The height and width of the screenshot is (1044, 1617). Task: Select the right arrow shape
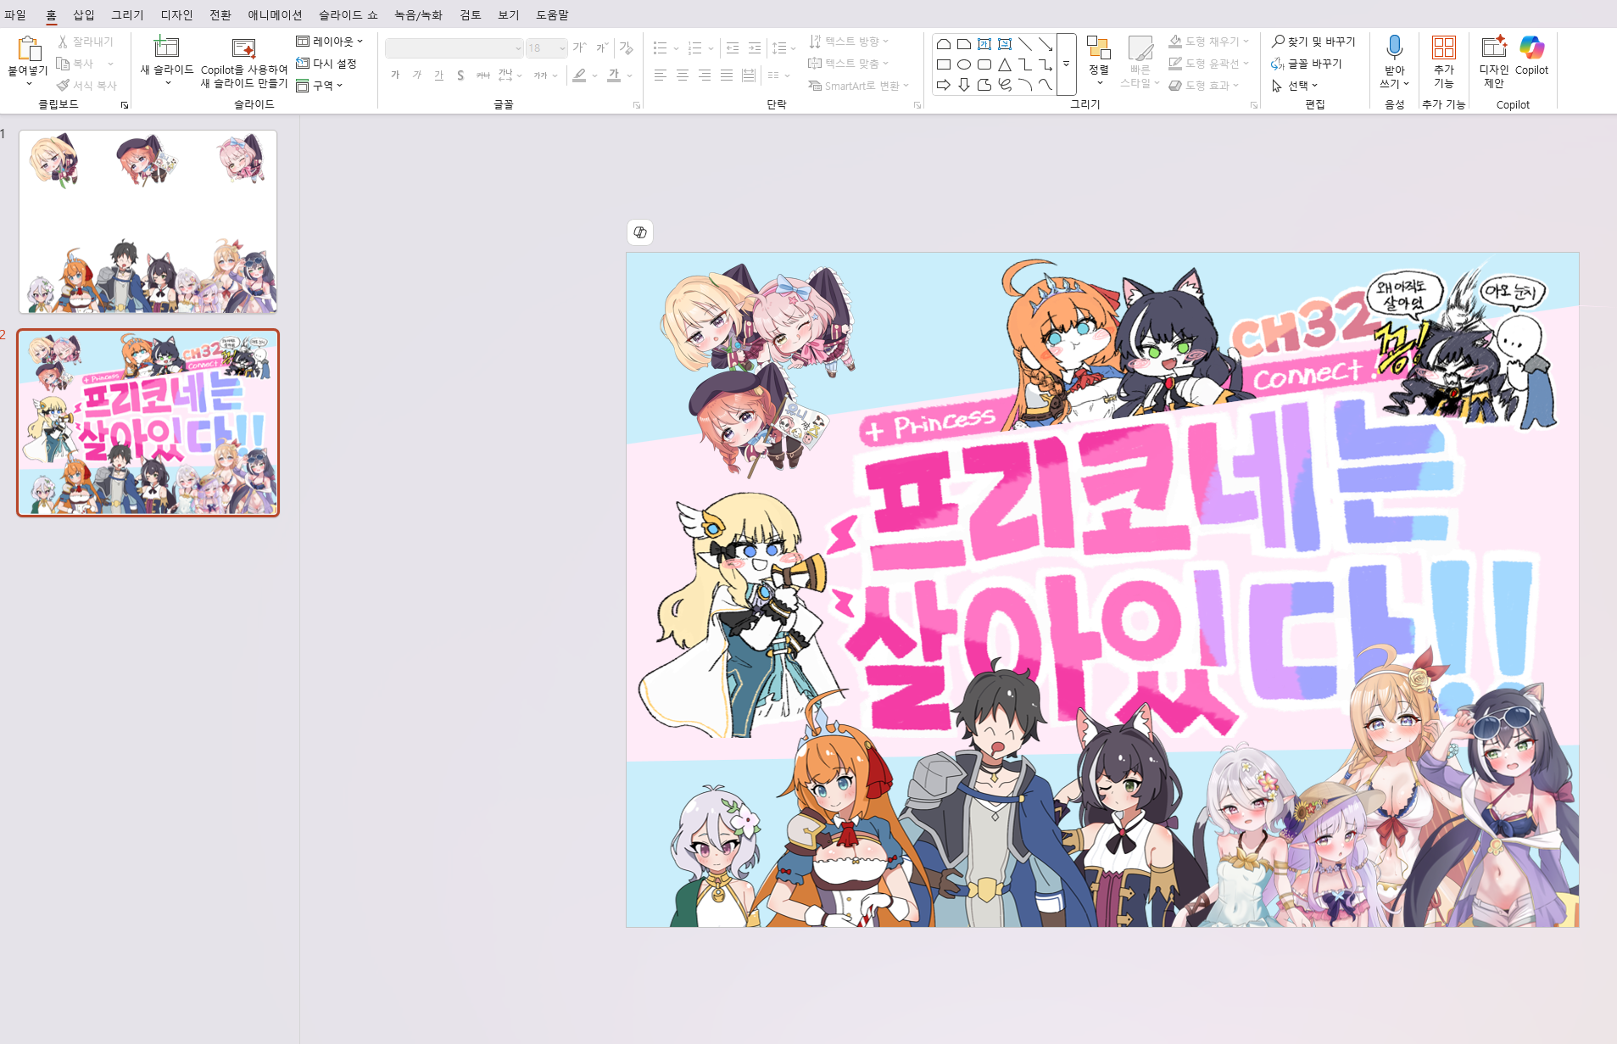coord(943,85)
